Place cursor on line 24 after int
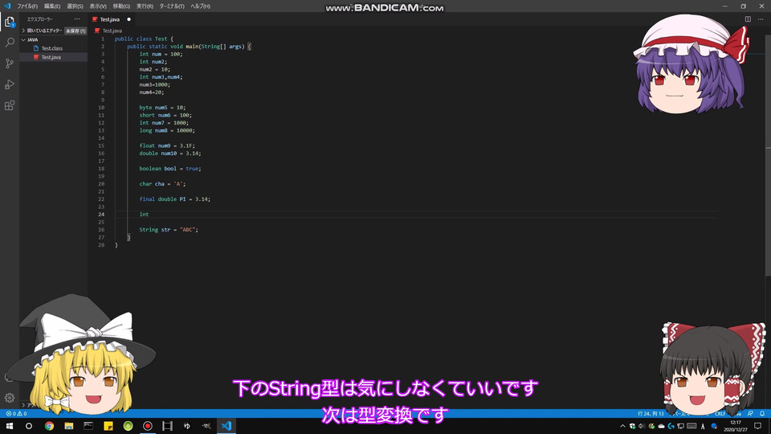Viewport: 771px width, 434px height. tap(149, 215)
